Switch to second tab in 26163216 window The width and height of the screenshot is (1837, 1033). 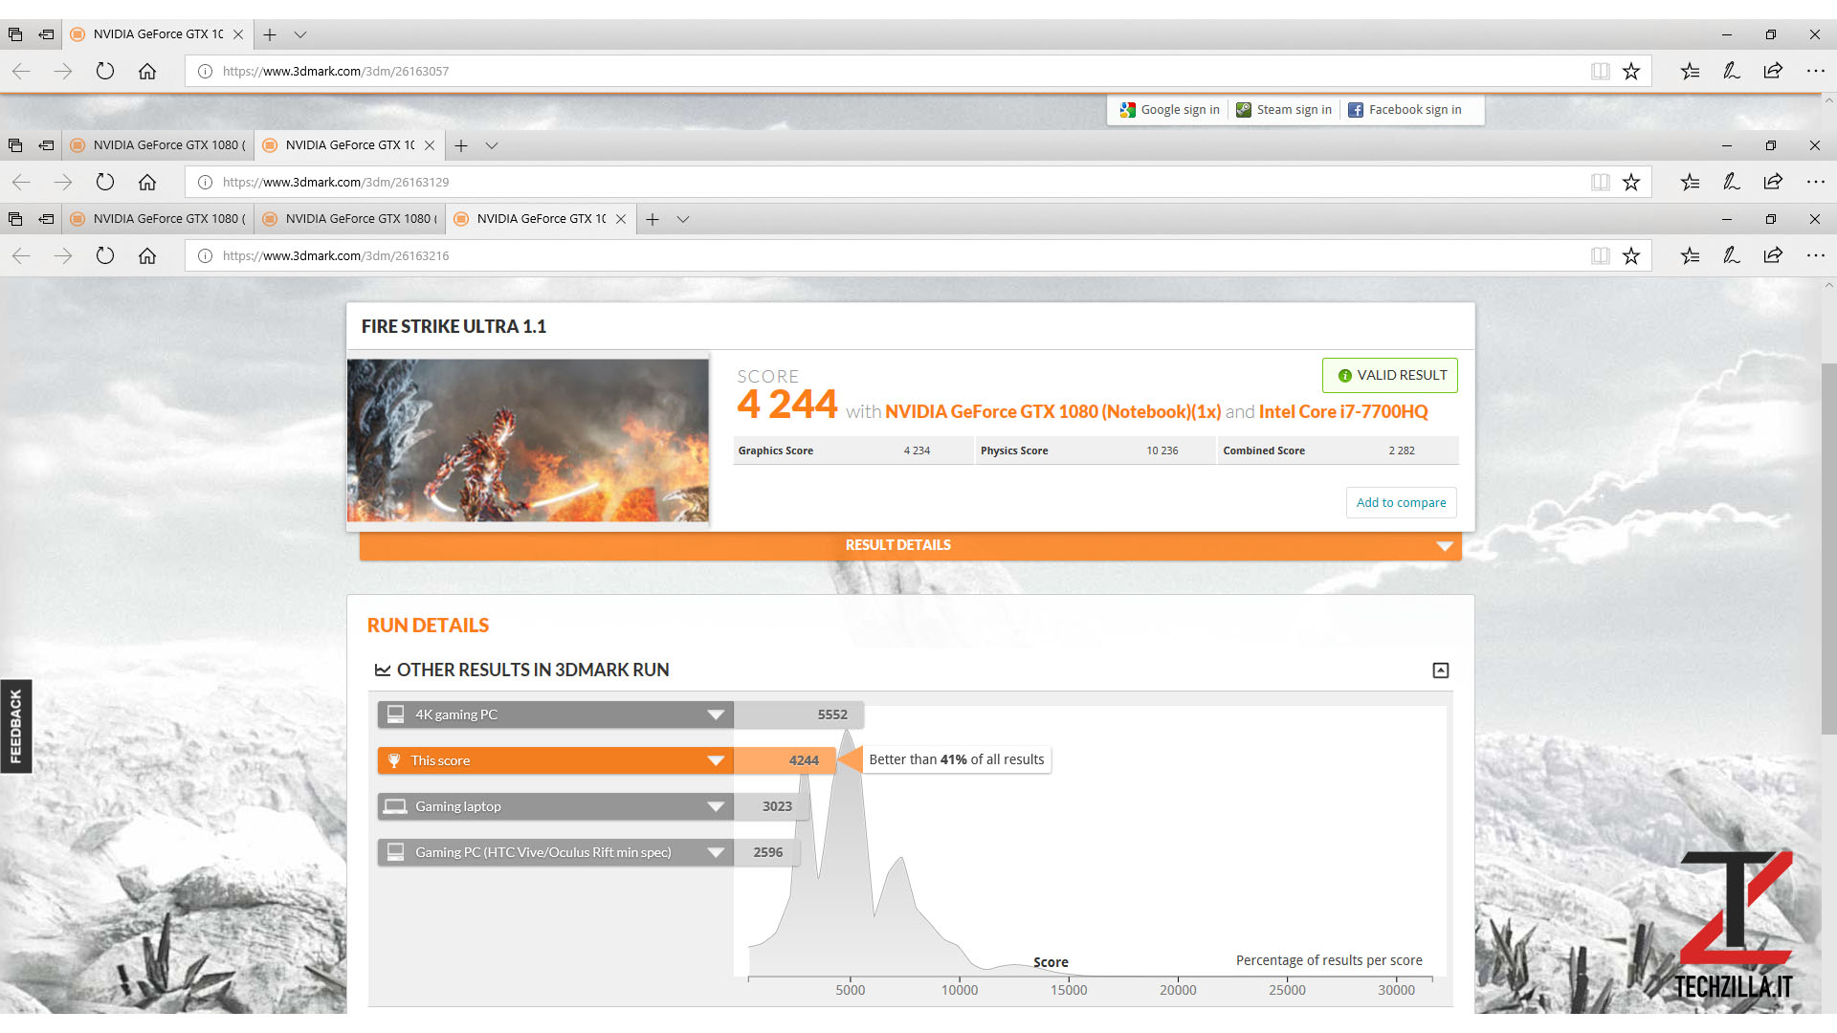tap(349, 219)
